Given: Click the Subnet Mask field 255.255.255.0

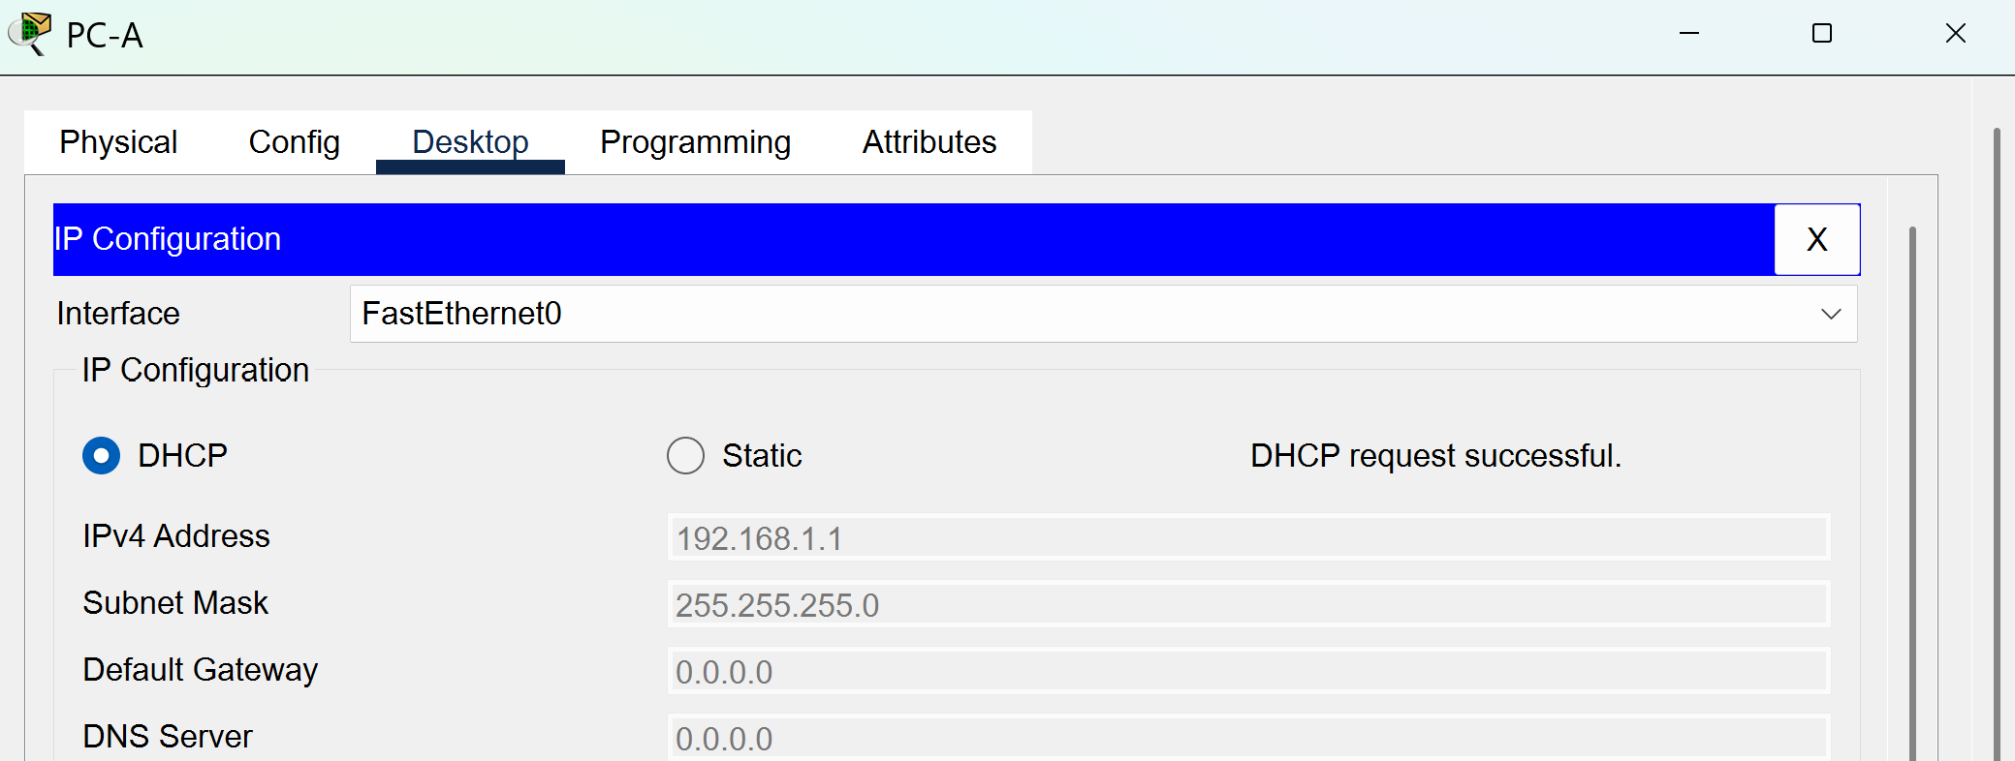Looking at the screenshot, I should [x=1248, y=604].
